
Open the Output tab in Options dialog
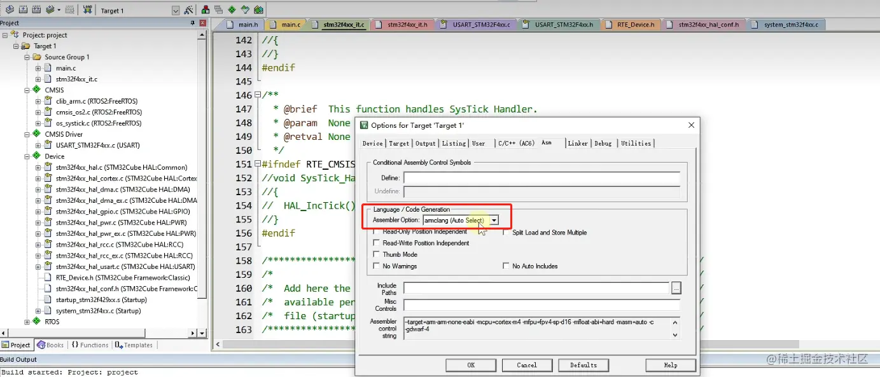(x=426, y=143)
